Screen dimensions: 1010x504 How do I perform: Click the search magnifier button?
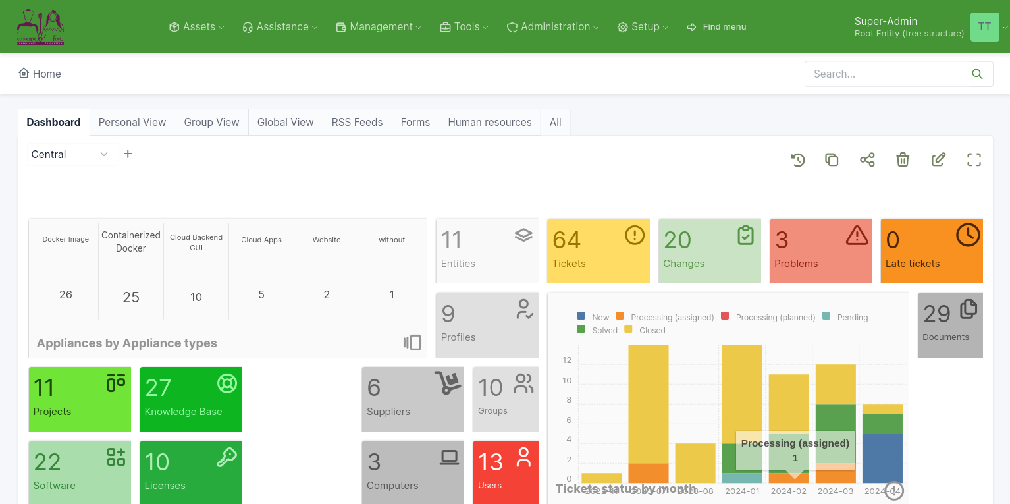click(x=977, y=74)
